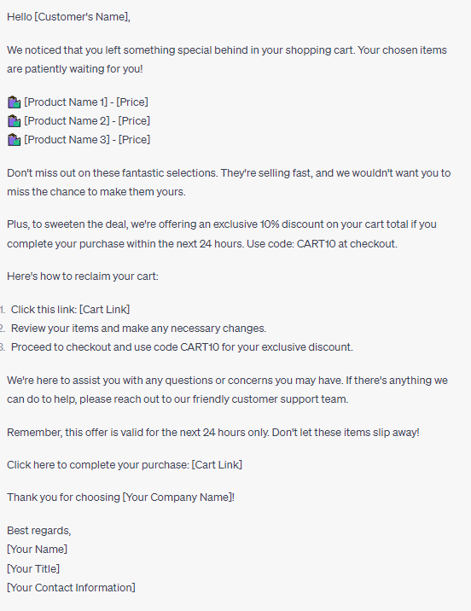Click the 'Here's how to reclaim your cart' line
Image resolution: width=471 pixels, height=611 pixels.
[x=83, y=276]
